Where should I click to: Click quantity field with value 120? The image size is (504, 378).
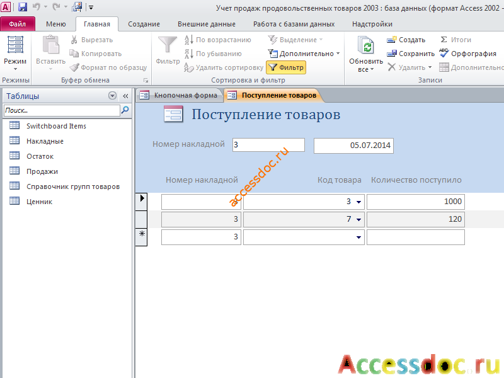[416, 219]
